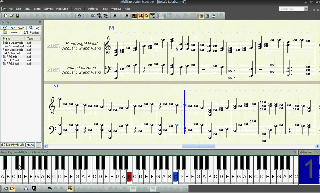Viewport: 320px width, 193px height.
Task: Click the zoom out magnifier icon
Action: click(114, 16)
